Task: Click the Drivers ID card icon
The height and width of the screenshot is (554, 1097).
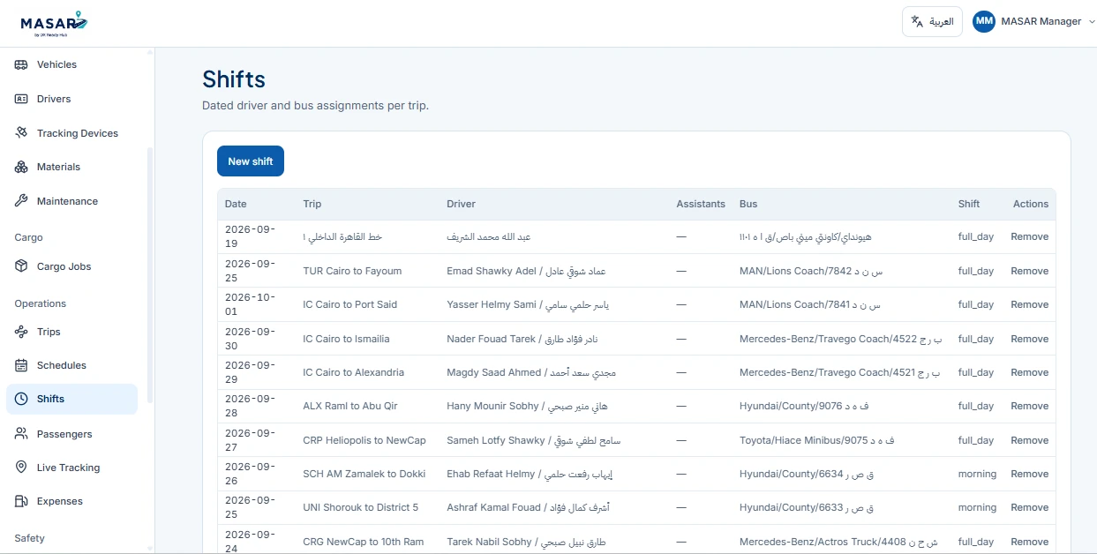Action: 21,99
